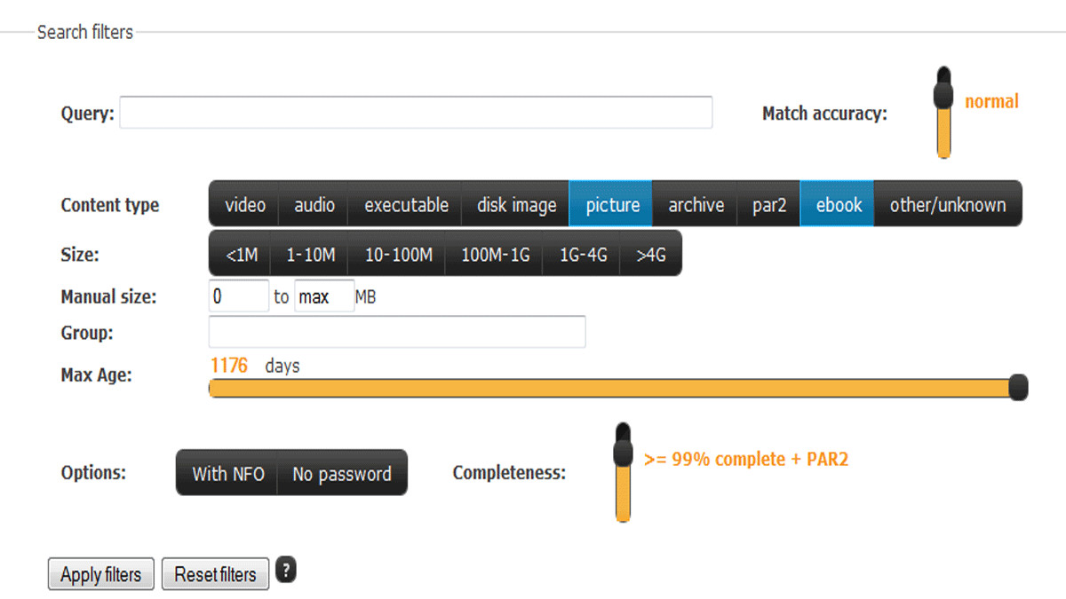Deselect the picture content type filter
1066x599 pixels.
click(x=612, y=205)
